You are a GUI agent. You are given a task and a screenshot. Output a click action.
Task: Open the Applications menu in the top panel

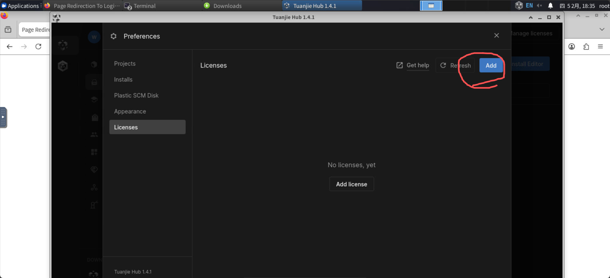21,6
